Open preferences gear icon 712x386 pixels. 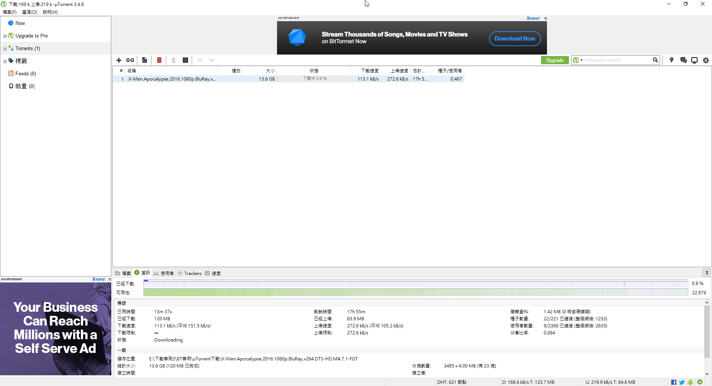(706, 60)
